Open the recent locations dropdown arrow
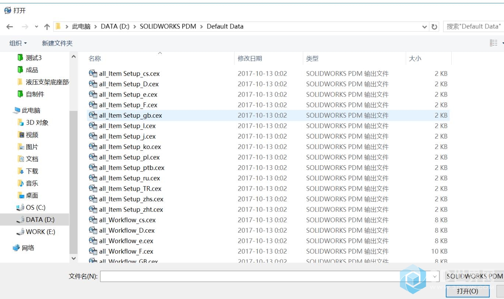The width and height of the screenshot is (504, 299). [x=36, y=27]
